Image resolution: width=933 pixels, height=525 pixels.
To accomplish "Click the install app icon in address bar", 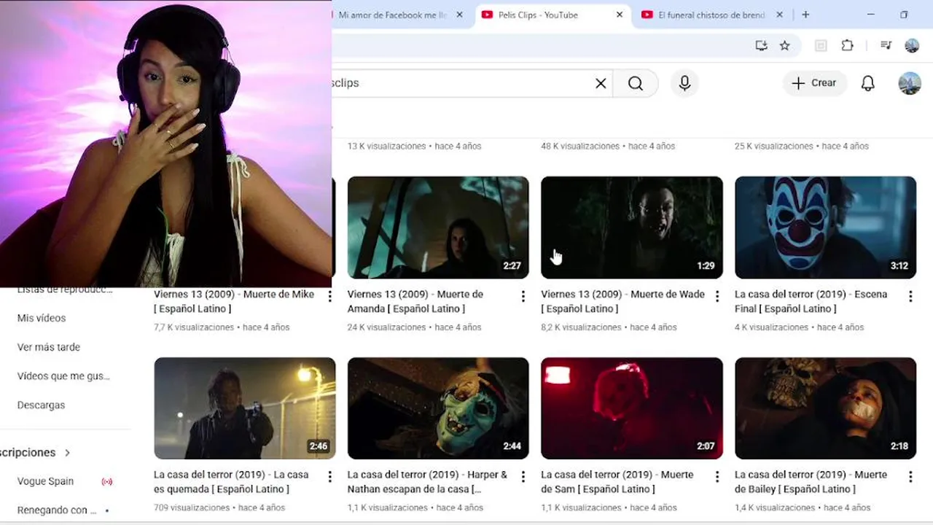I will point(762,45).
